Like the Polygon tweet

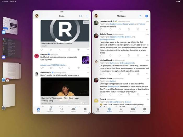pyautogui.click(x=61, y=68)
